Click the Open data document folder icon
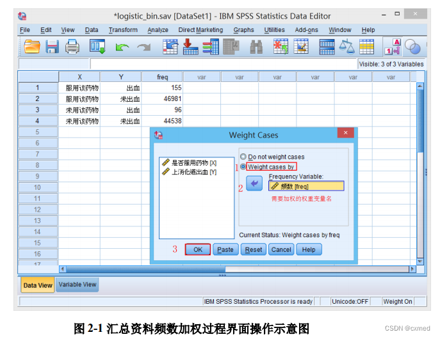The height and width of the screenshot is (337, 440). tap(32, 47)
